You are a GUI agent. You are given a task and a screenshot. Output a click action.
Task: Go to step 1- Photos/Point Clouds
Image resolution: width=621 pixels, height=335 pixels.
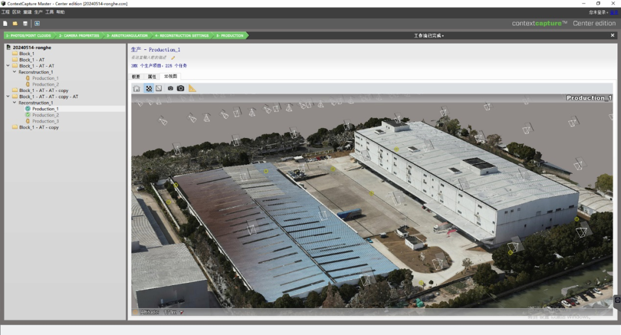tap(29, 36)
